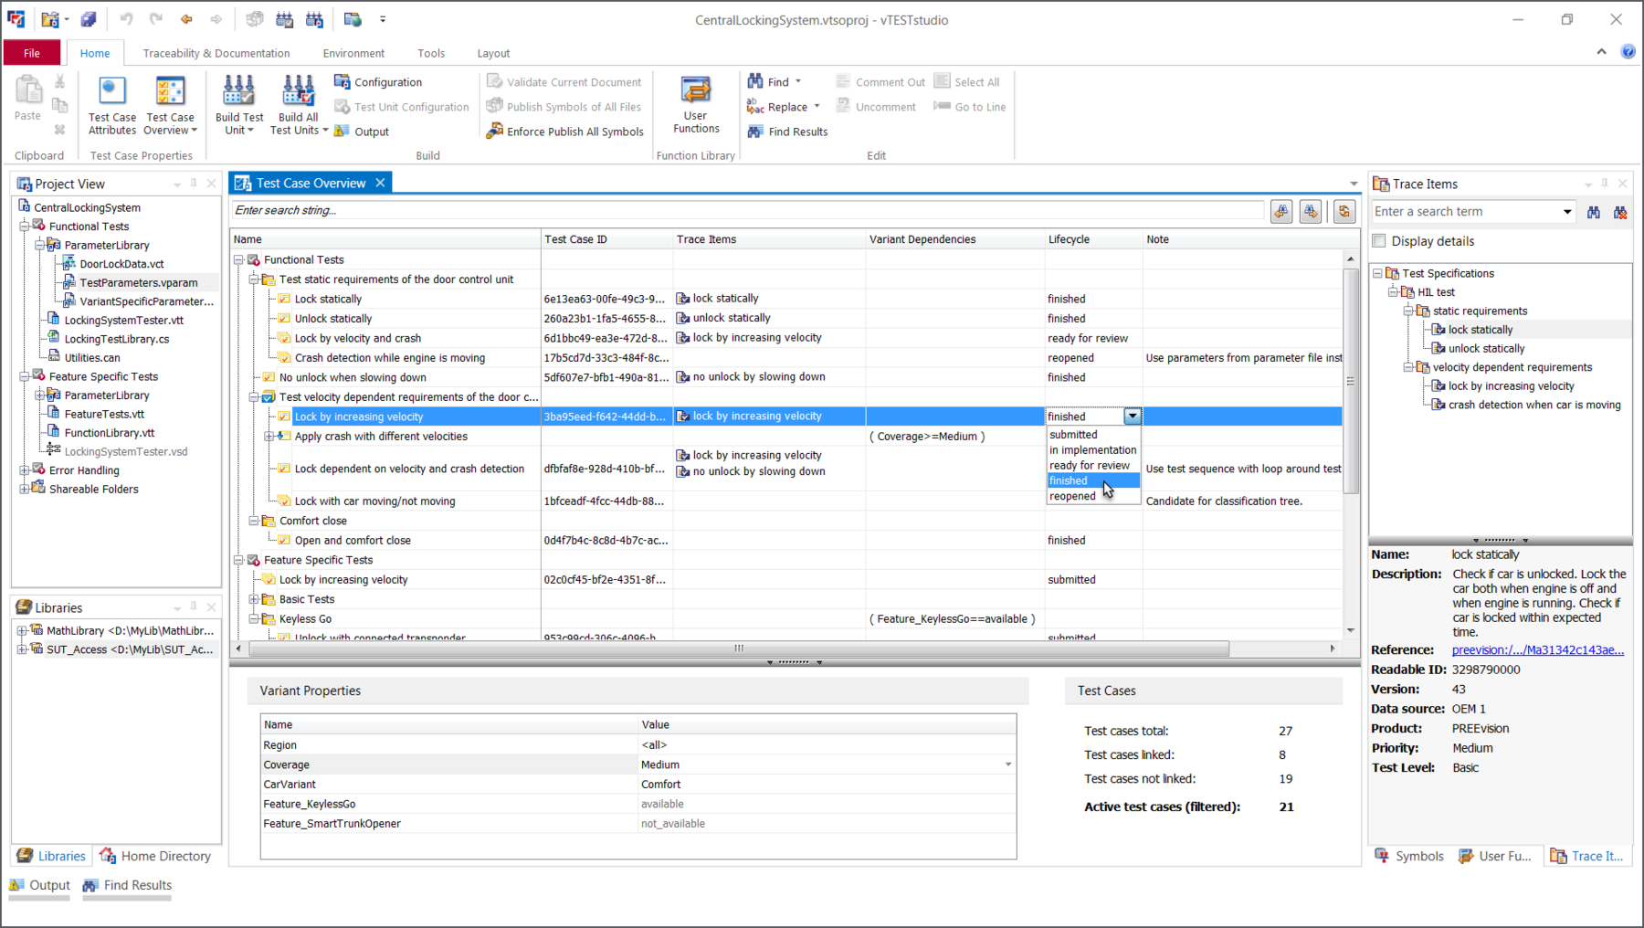Open Find Results in the ribbon
The width and height of the screenshot is (1644, 928).
[x=787, y=132]
